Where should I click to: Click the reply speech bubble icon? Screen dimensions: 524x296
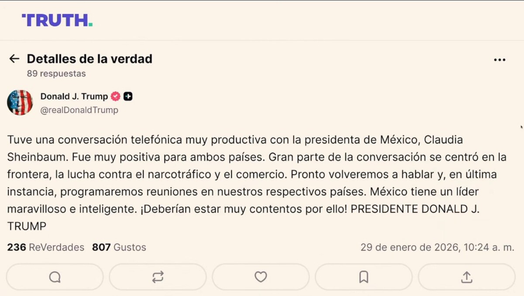(55, 277)
